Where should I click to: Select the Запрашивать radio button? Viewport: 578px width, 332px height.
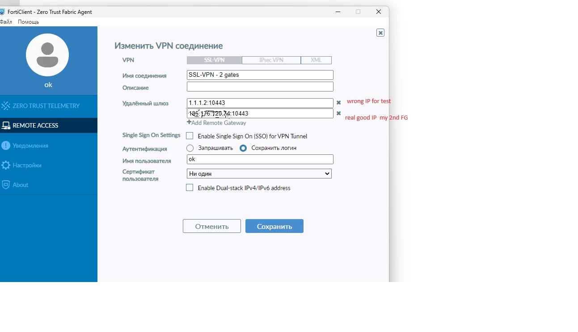190,148
